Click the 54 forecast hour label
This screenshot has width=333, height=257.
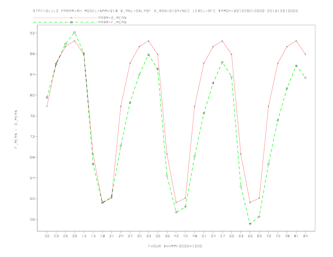pyautogui.click(x=213, y=236)
